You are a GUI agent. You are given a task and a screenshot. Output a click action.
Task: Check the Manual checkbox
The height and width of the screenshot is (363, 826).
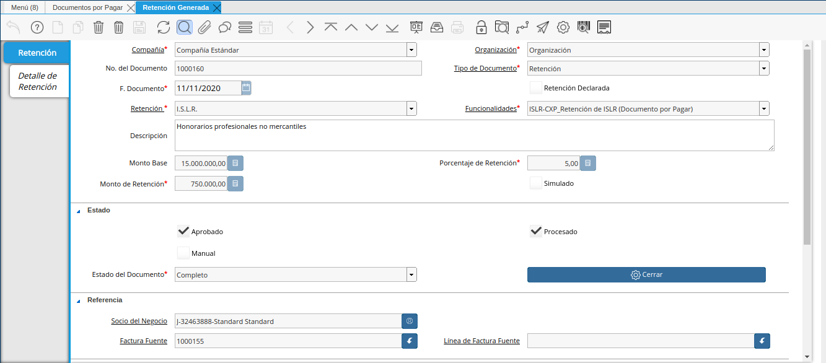183,253
